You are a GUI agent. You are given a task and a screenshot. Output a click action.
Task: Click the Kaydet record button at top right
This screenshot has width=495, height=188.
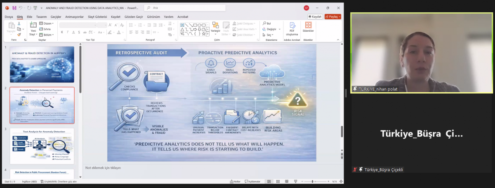click(x=315, y=17)
